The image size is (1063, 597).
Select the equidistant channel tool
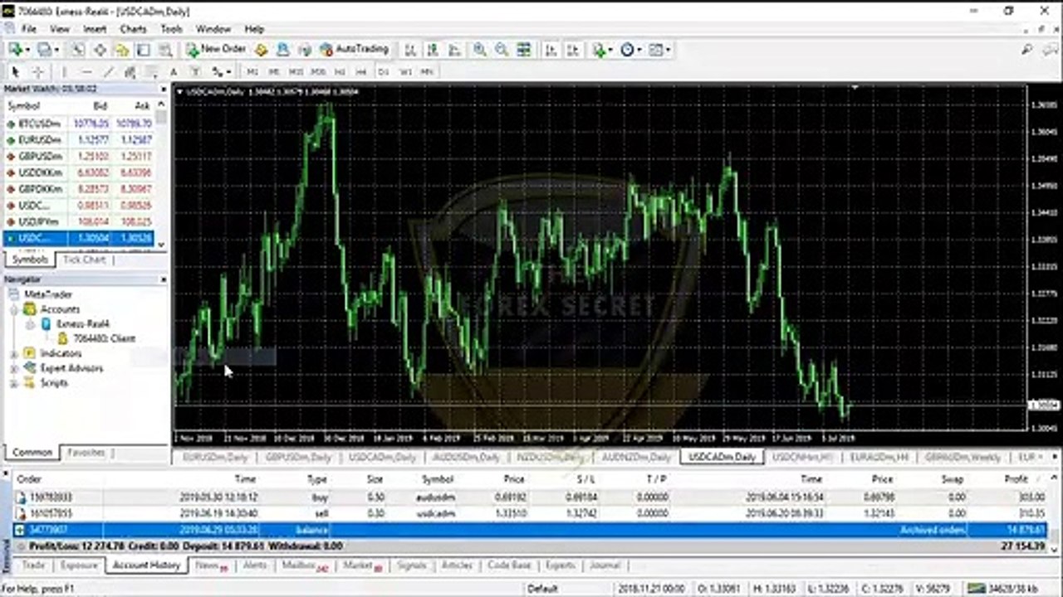[130, 72]
